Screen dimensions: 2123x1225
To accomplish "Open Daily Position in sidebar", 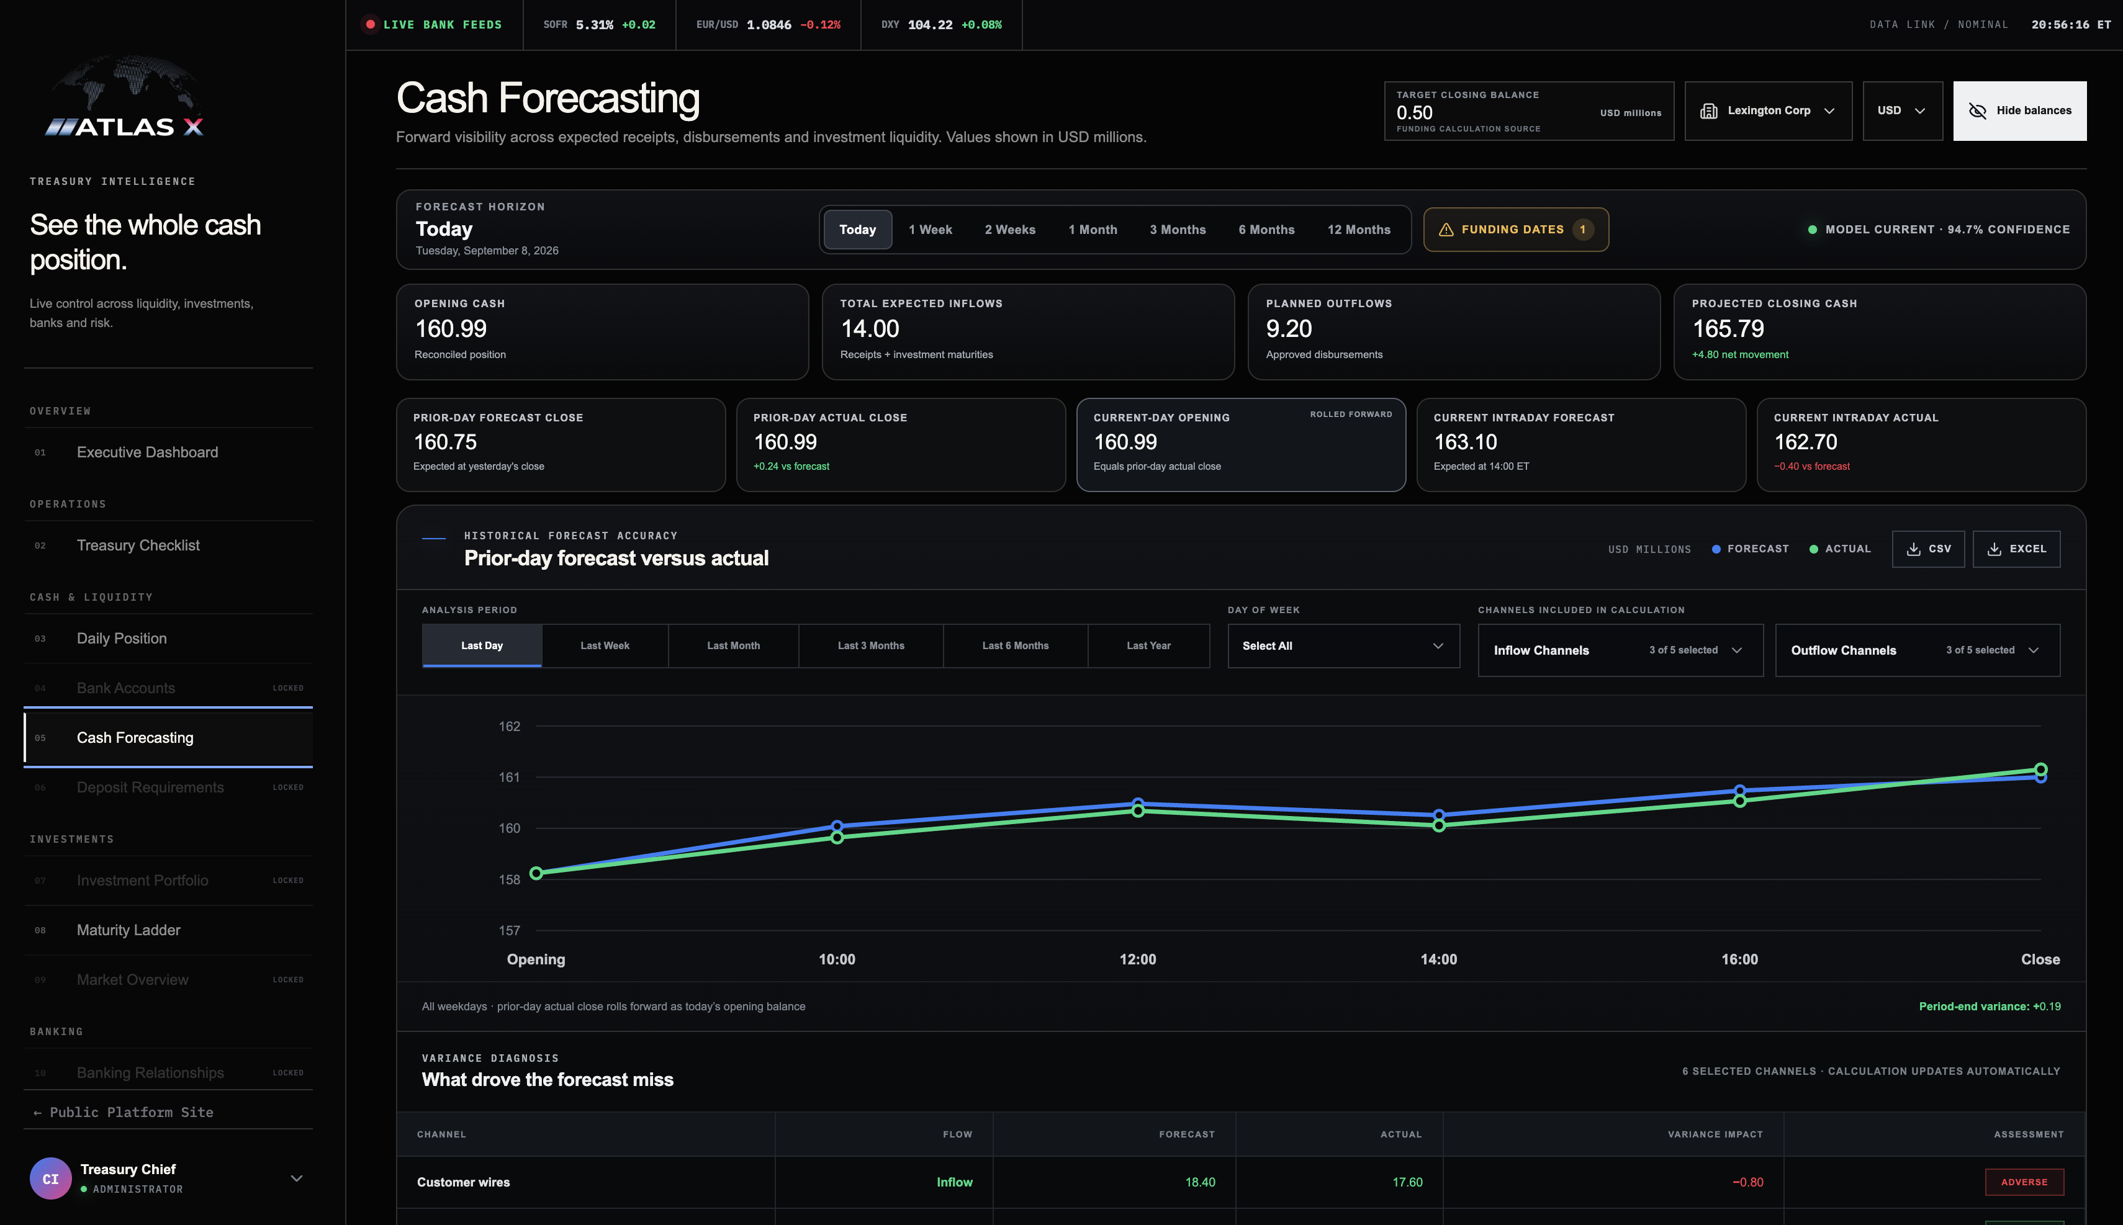I will click(x=168, y=639).
